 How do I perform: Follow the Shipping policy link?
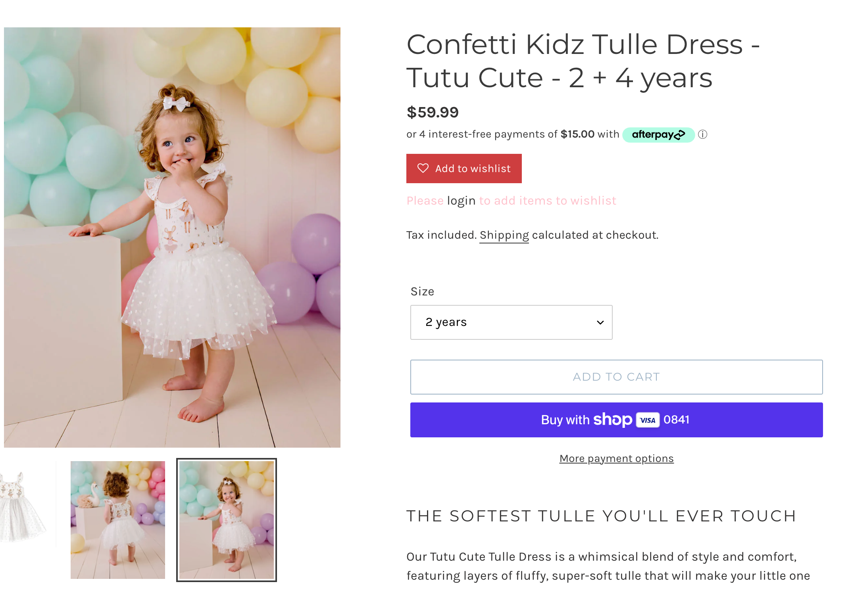coord(504,235)
